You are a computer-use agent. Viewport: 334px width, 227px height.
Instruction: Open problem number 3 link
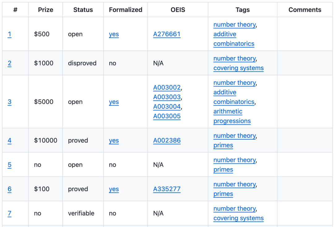10,102
